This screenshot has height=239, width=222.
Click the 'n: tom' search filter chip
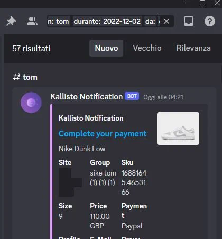tap(59, 21)
